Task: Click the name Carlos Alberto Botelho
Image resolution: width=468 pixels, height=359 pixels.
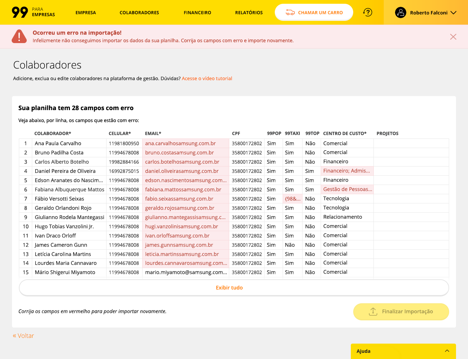Action: [62, 162]
